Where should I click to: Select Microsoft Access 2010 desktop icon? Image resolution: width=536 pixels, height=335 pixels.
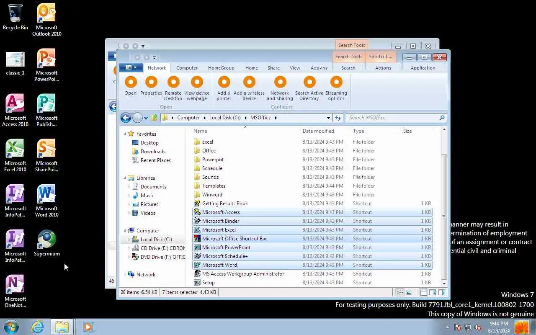click(15, 111)
